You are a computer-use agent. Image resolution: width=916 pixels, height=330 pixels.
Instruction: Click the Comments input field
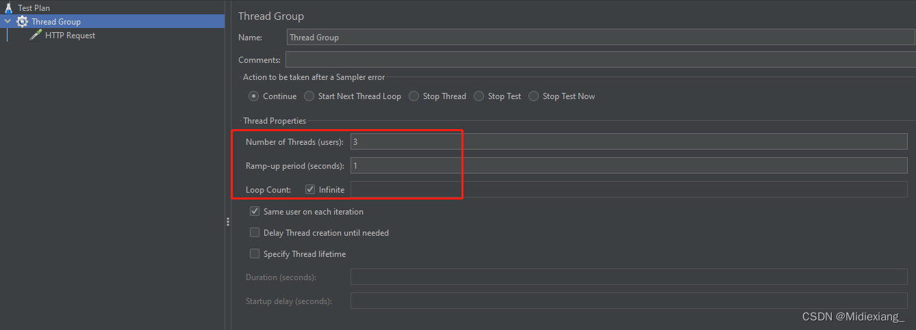(x=600, y=60)
